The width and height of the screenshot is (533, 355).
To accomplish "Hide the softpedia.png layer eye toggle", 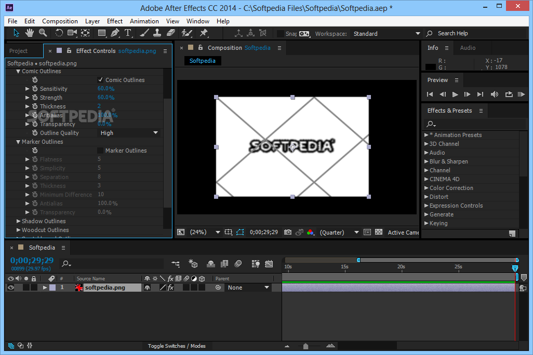I will 11,288.
